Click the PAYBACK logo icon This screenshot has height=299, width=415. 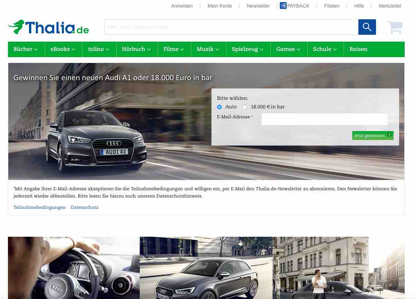283,6
